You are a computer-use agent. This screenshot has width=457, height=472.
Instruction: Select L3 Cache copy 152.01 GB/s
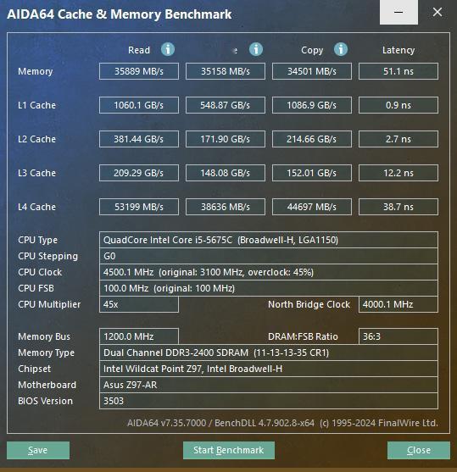pos(312,173)
